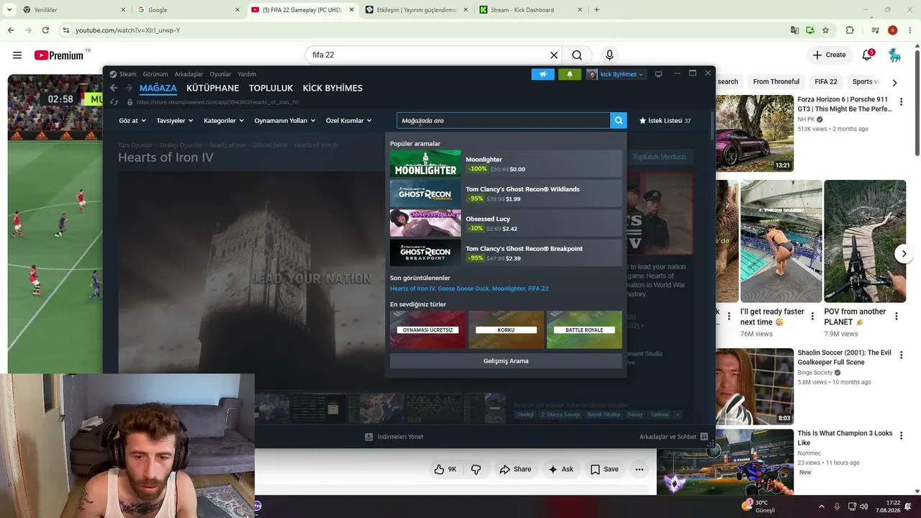The image size is (921, 518).
Task: Choose the KORKU genre tile
Action: click(506, 330)
